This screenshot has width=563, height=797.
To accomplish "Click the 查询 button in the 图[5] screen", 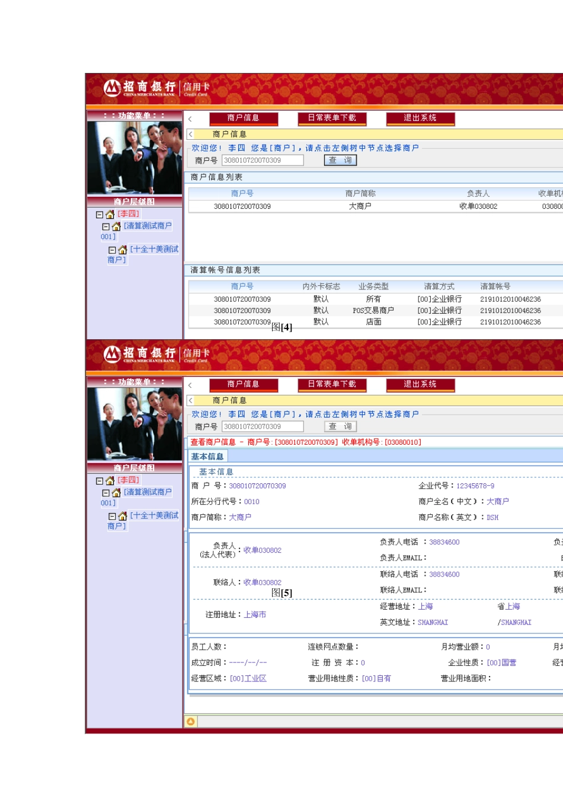I will tap(340, 426).
